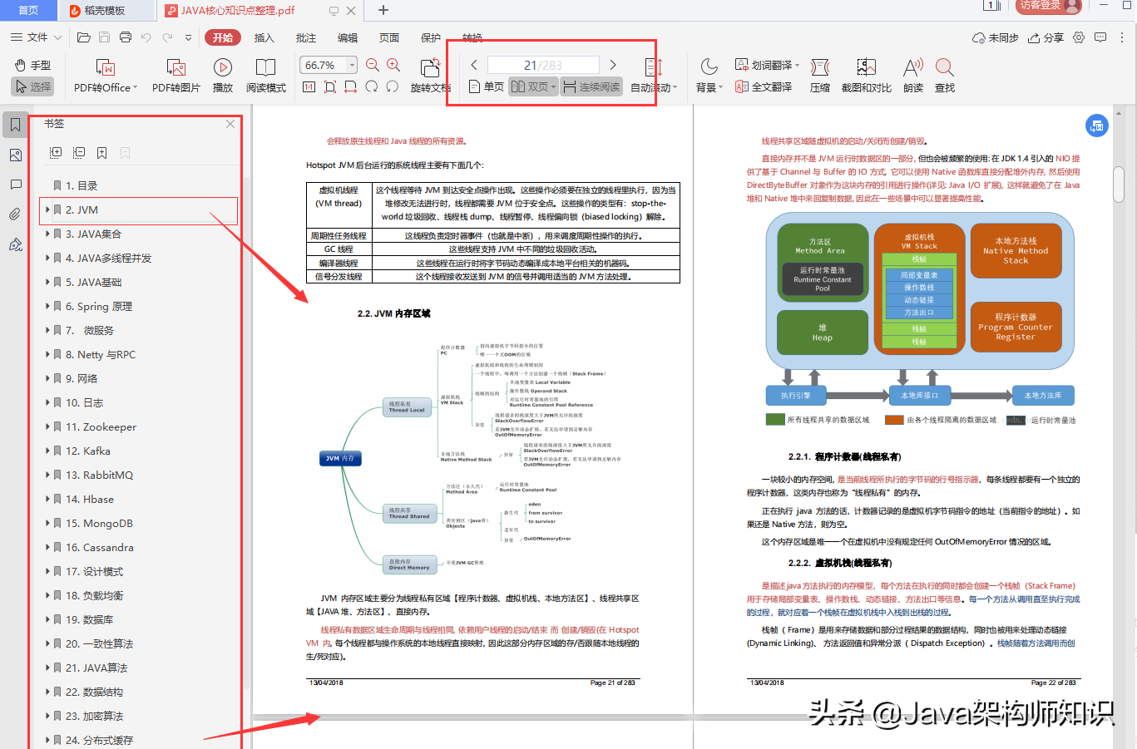Add a new bookmark icon
Image resolution: width=1137 pixels, height=749 pixels.
click(x=101, y=153)
